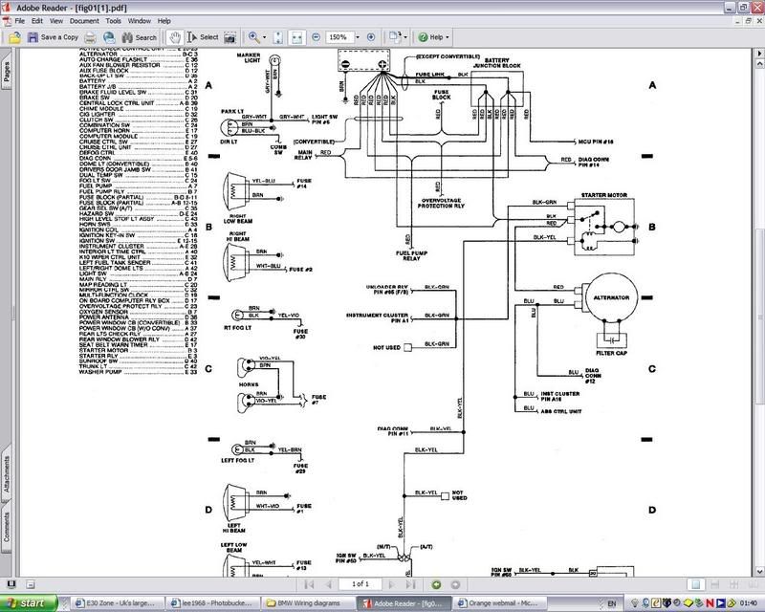Screen dimensions: 765x612
Task: Open the Tools menu
Action: tap(113, 20)
